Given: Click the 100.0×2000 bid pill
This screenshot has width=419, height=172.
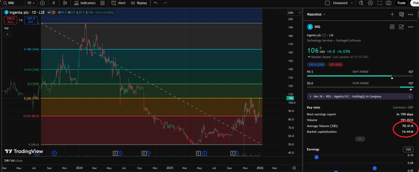Looking at the screenshot, I should pyautogui.click(x=316, y=64).
